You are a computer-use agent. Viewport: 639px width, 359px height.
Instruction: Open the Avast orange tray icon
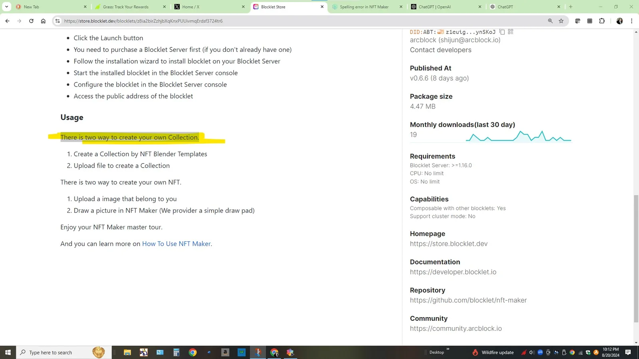click(596, 352)
